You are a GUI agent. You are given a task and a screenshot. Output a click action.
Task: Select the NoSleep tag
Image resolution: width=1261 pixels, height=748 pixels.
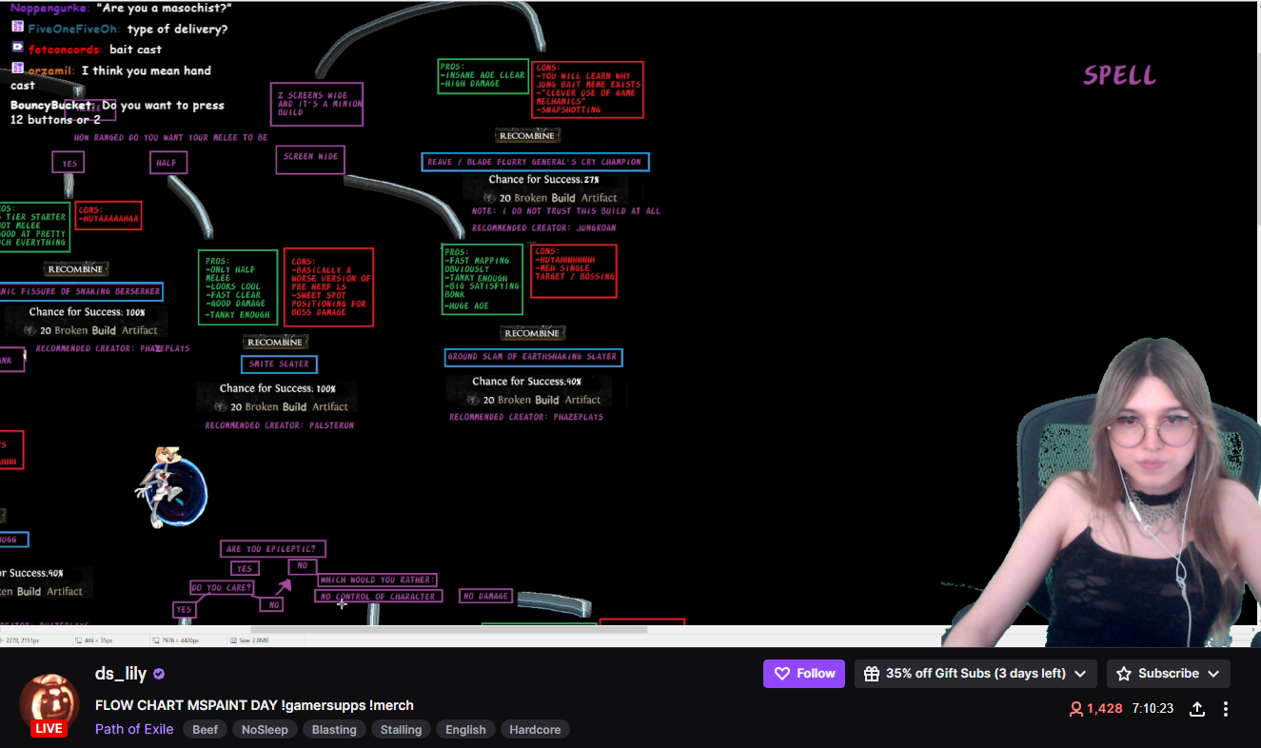pyautogui.click(x=265, y=729)
